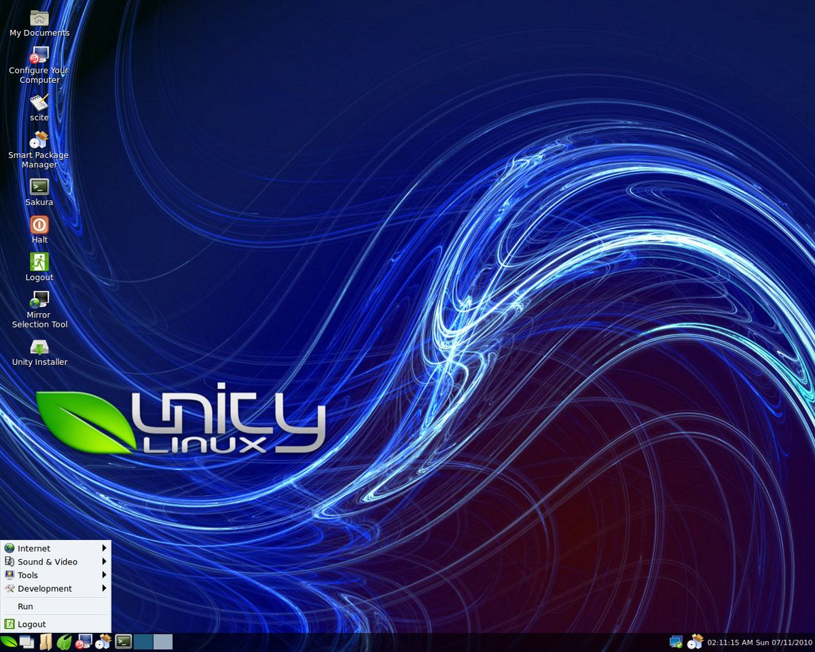
Task: Click the Halt icon on the desktop
Action: [x=39, y=224]
